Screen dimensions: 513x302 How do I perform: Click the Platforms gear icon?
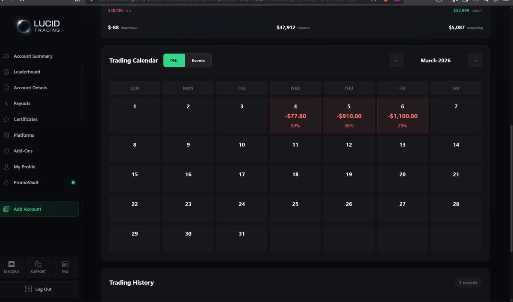6,135
